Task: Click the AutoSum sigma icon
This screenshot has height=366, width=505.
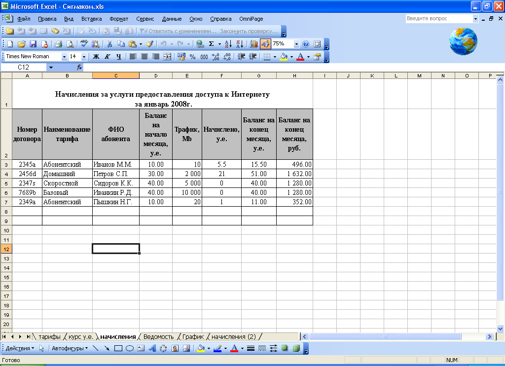Action: [211, 44]
